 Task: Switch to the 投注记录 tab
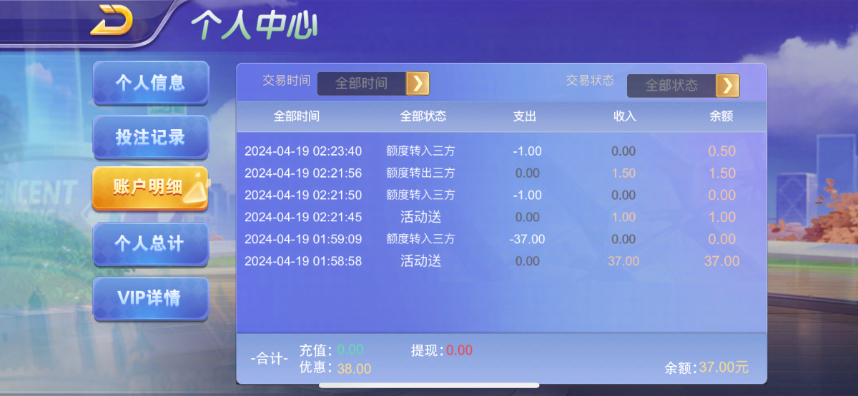tap(150, 137)
